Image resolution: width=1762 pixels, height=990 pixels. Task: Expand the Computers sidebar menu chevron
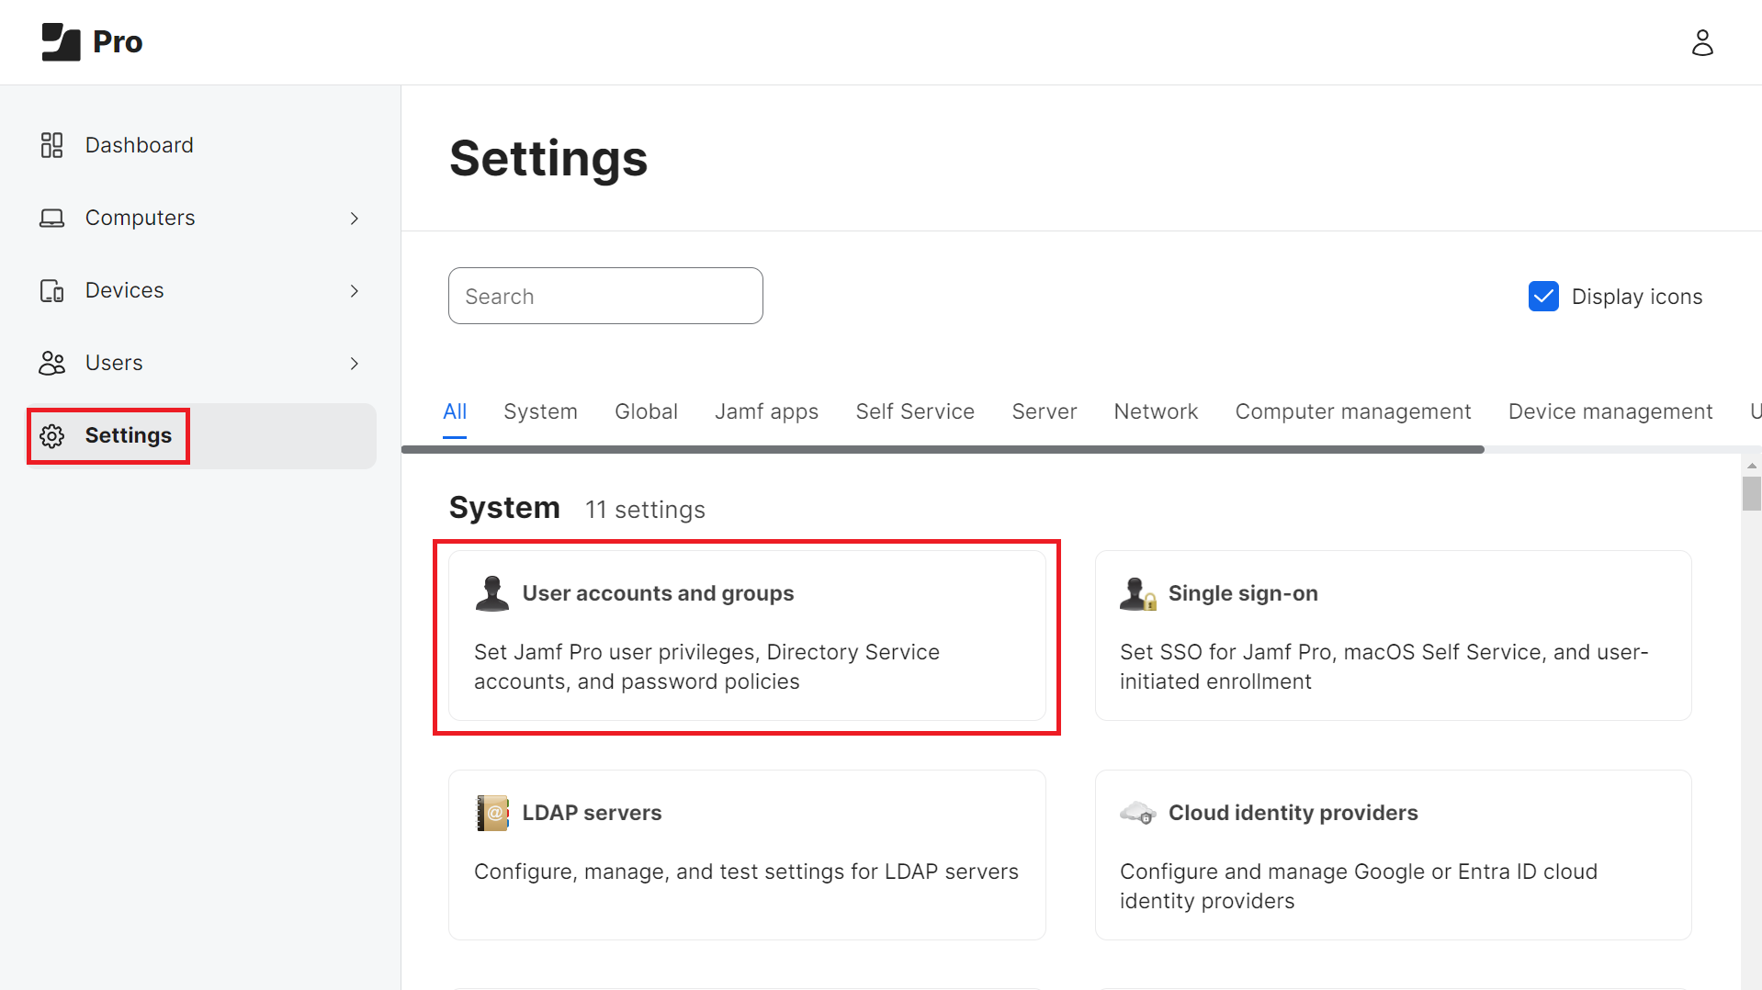[x=355, y=219]
